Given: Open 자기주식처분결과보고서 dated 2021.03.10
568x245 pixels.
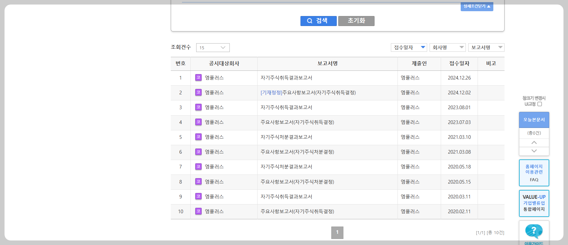Looking at the screenshot, I should click(286, 137).
